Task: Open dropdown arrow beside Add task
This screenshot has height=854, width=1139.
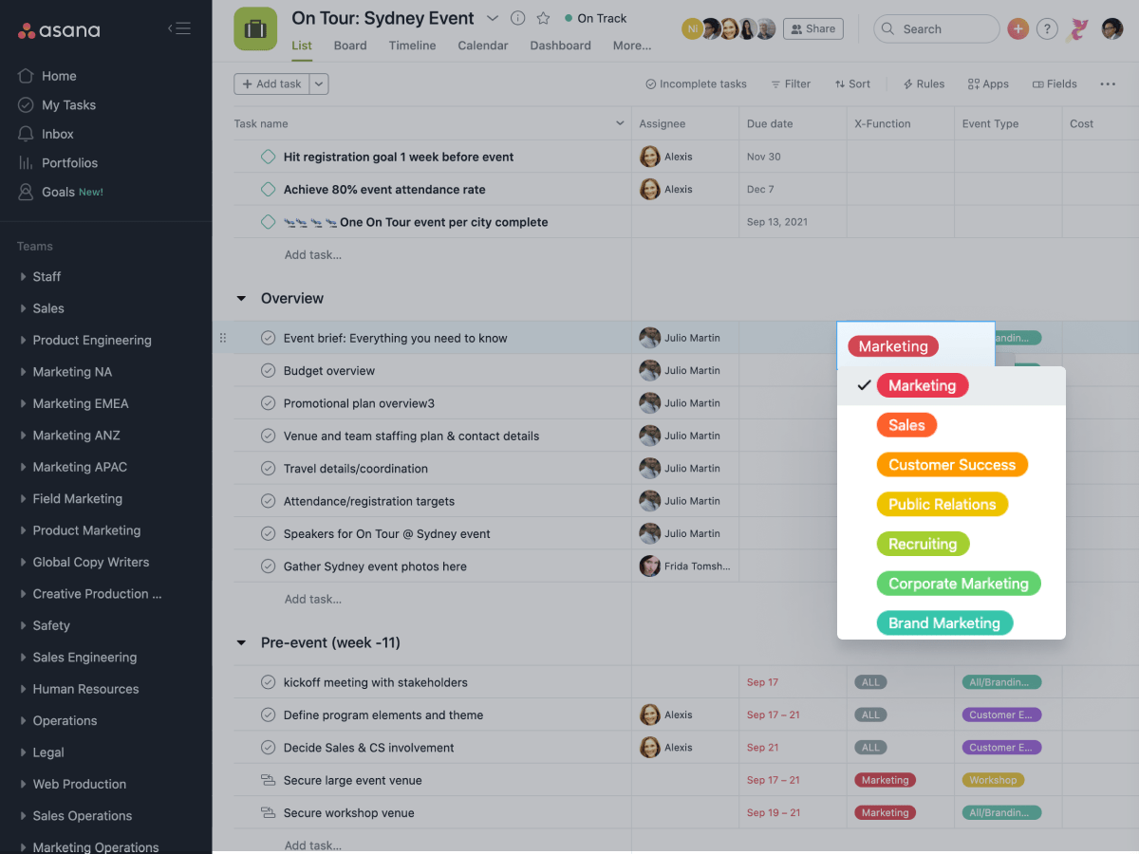Action: click(319, 84)
